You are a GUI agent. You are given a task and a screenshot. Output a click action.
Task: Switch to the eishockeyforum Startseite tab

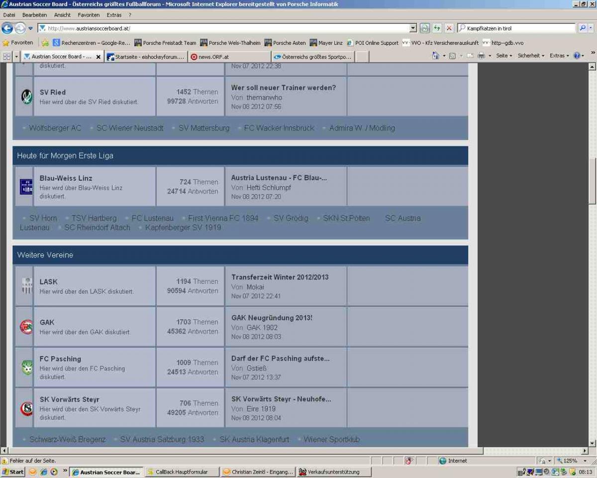(146, 57)
